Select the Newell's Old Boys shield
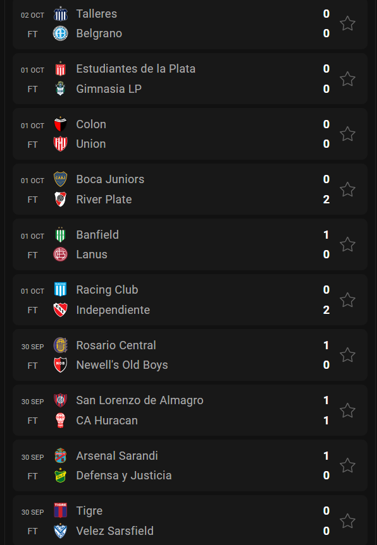The image size is (377, 545). point(60,365)
